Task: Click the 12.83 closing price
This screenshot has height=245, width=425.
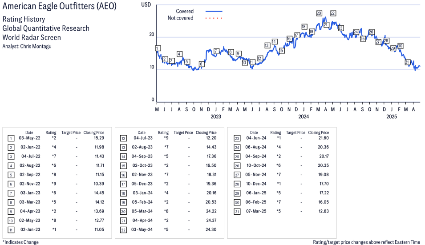Action: (324, 211)
